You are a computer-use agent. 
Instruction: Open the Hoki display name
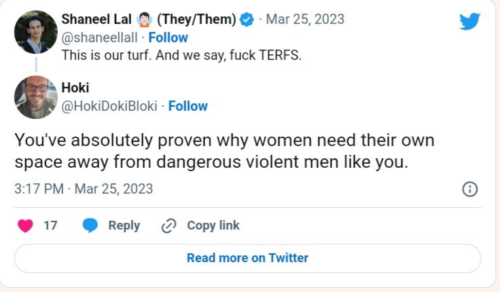tap(75, 88)
